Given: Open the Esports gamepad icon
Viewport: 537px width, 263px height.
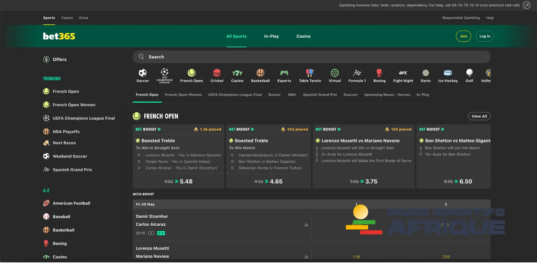Looking at the screenshot, I should point(284,73).
